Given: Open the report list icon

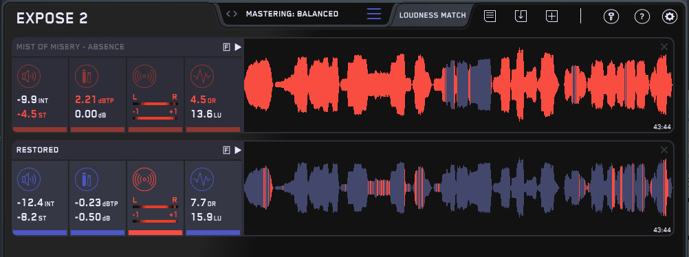Looking at the screenshot, I should coord(490,16).
